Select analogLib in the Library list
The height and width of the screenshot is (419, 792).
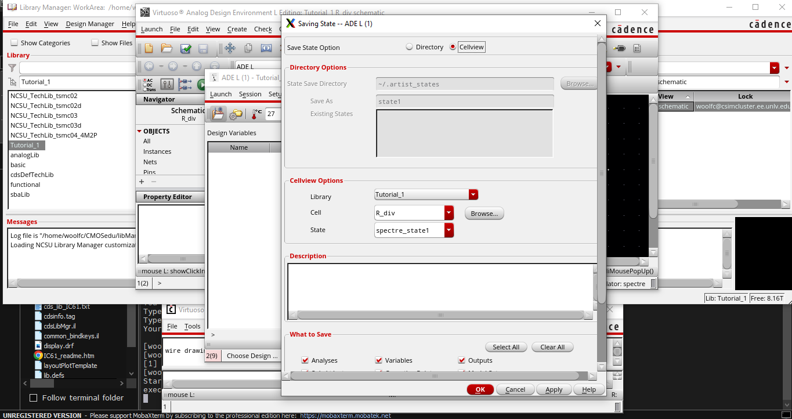click(24, 155)
